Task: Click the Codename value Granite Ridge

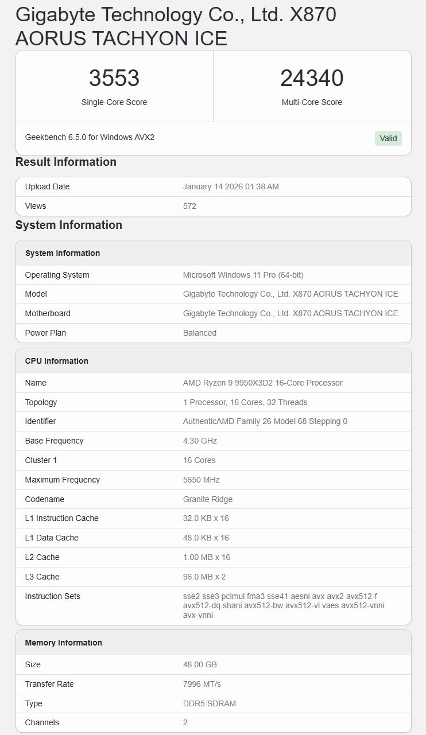Action: 208,499
